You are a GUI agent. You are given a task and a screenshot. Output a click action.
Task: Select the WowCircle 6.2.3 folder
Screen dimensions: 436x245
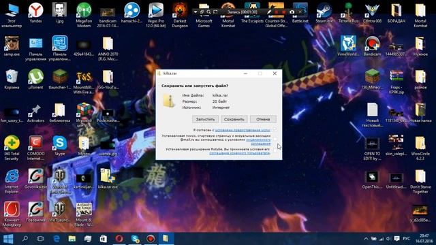[420, 148]
